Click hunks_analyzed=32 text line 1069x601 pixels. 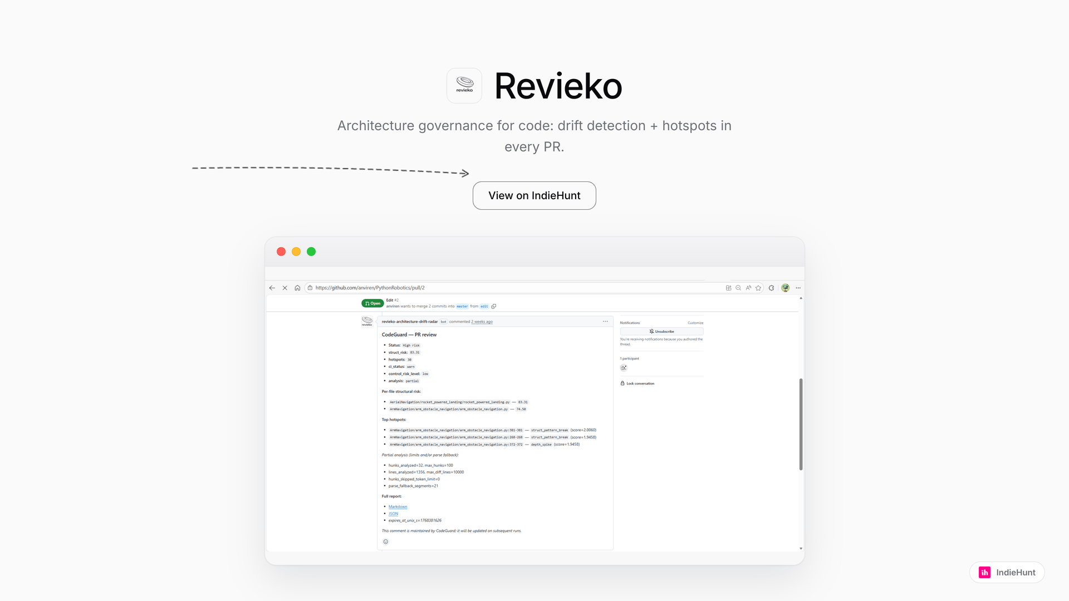click(x=421, y=465)
